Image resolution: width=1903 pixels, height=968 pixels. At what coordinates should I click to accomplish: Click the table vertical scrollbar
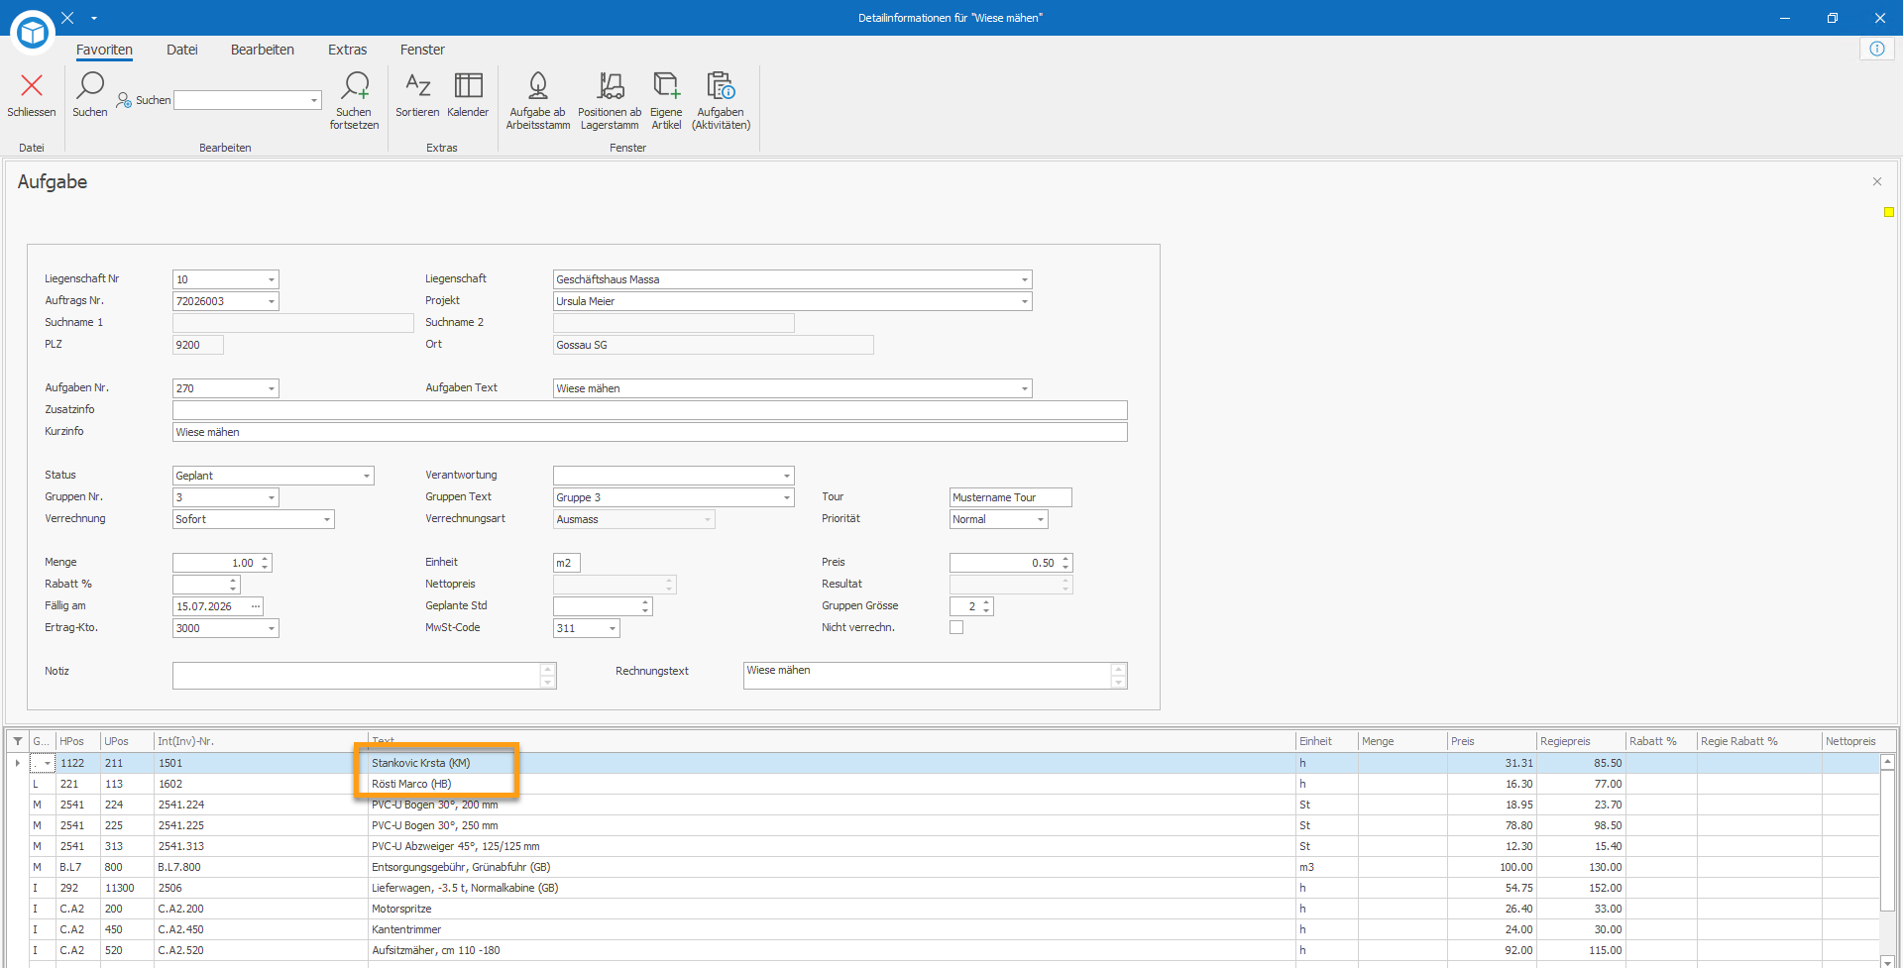point(1888,861)
